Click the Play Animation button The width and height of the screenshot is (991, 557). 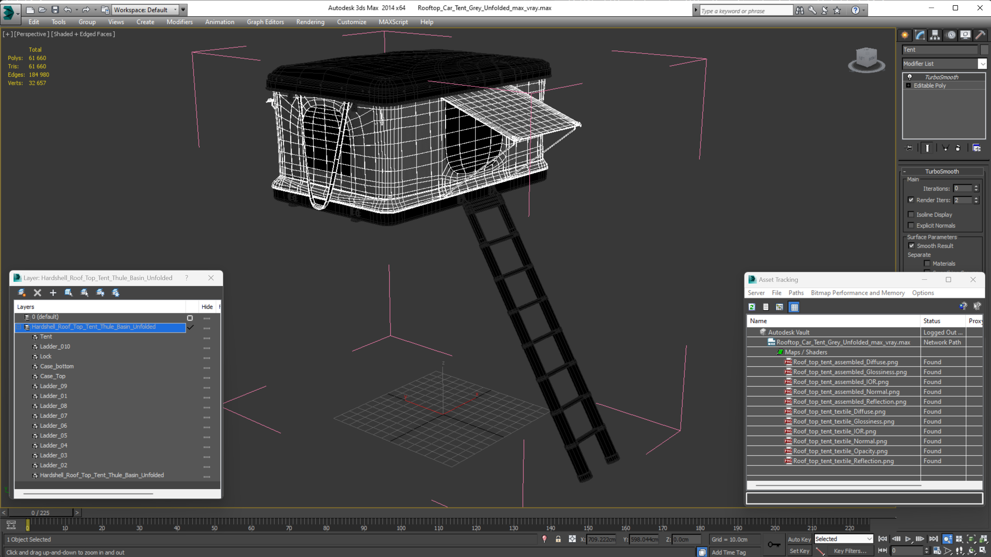908,539
